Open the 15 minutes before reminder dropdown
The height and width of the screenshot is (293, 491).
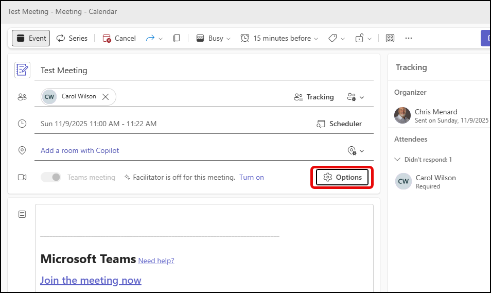point(279,38)
